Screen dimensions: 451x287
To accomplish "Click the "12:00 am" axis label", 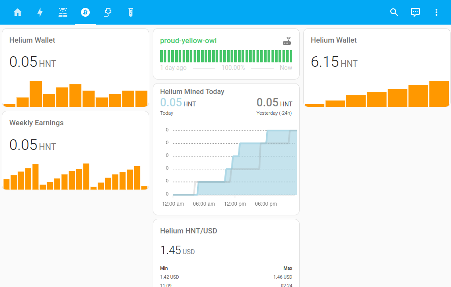I will pyautogui.click(x=173, y=204).
